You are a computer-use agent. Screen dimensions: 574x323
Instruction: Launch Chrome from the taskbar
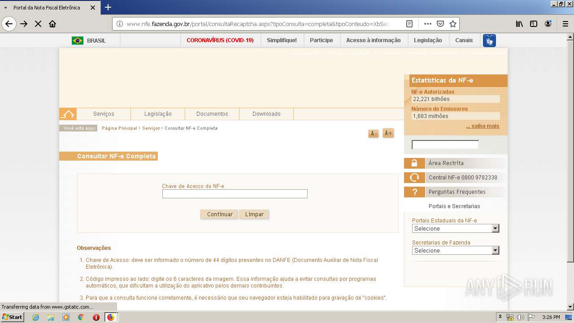coord(81,317)
